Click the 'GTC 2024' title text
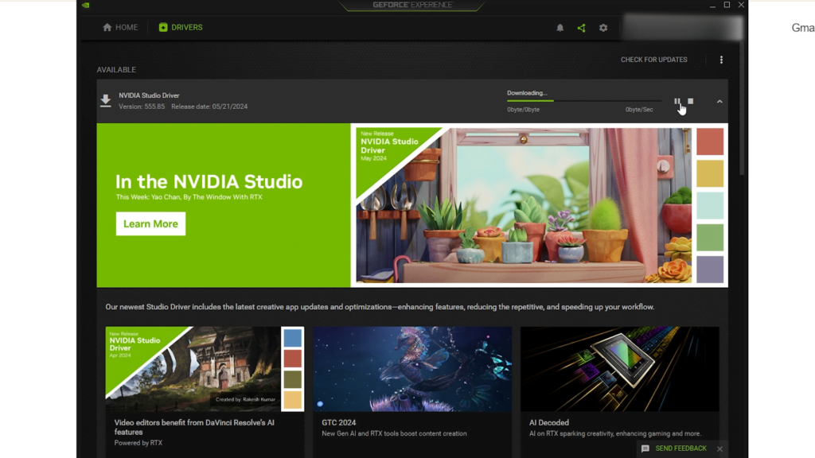This screenshot has height=458, width=815. coord(339,423)
